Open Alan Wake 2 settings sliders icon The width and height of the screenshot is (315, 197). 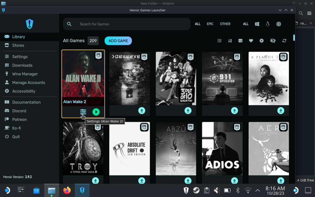click(x=83, y=112)
